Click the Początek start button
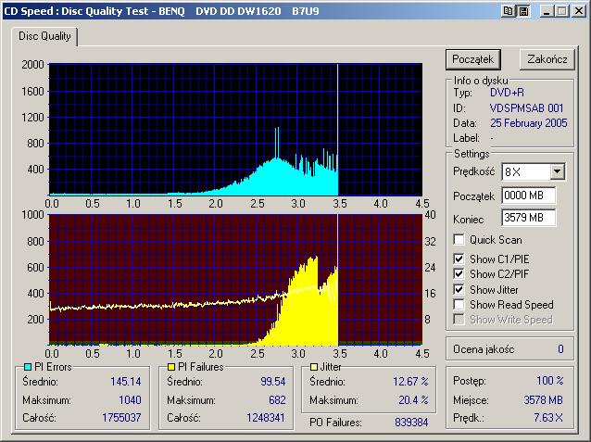 pyautogui.click(x=473, y=59)
